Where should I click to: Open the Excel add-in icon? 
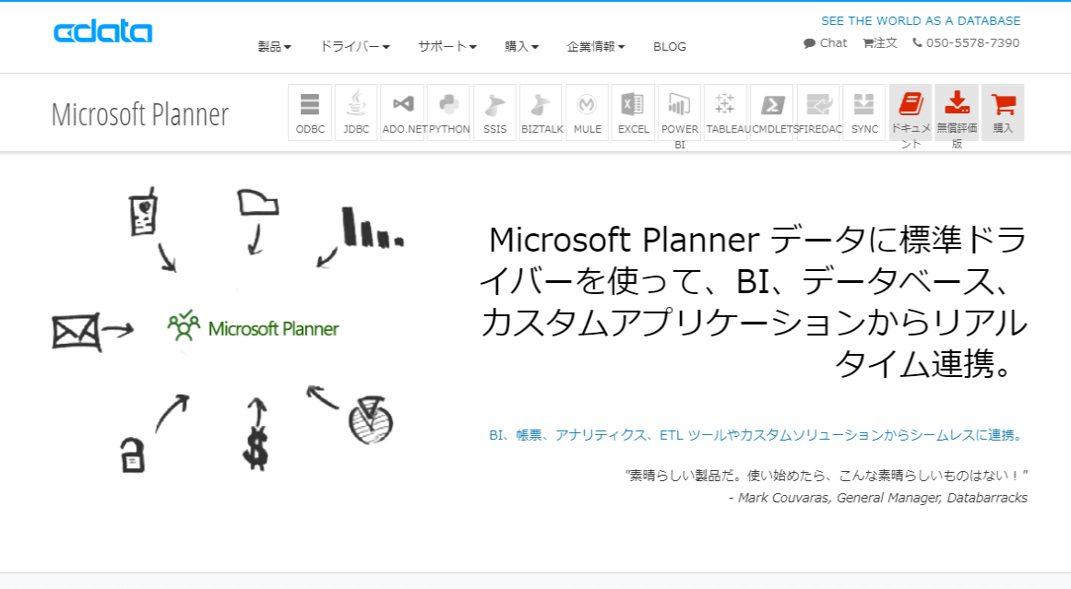633,112
